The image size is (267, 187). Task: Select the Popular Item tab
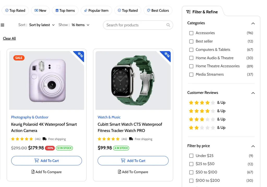point(96,11)
